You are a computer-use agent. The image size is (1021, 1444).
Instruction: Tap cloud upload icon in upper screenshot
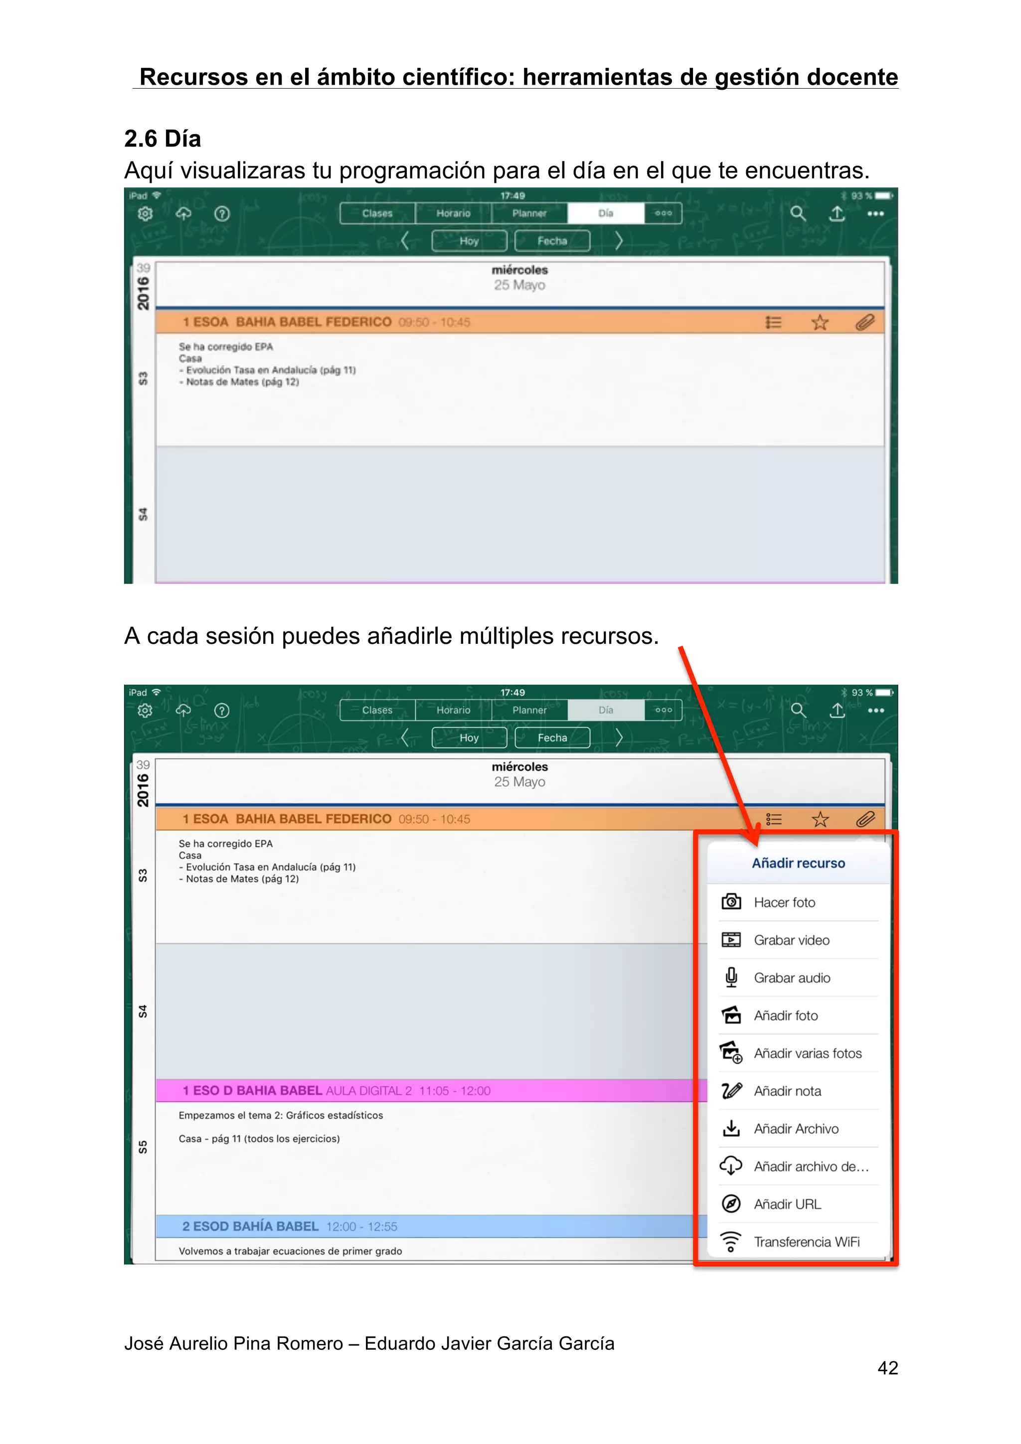pos(183,214)
